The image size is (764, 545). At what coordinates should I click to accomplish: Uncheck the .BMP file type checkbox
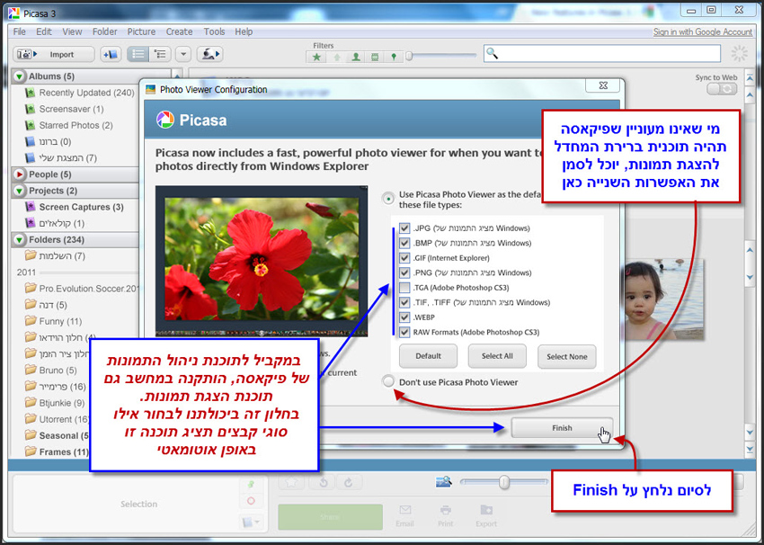404,243
